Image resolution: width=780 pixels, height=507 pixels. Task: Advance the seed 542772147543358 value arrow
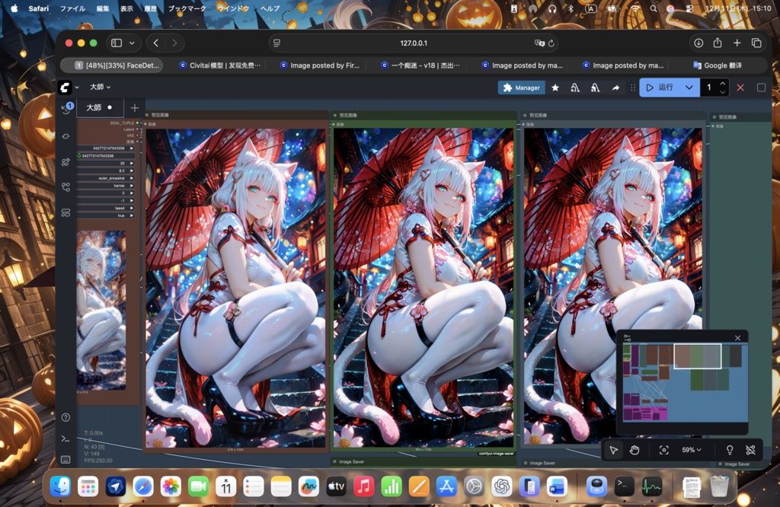click(x=132, y=148)
